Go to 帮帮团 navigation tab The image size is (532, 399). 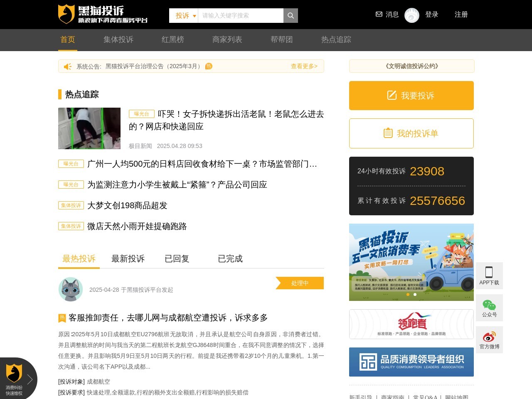click(282, 39)
